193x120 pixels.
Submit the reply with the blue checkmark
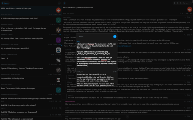coord(115,36)
